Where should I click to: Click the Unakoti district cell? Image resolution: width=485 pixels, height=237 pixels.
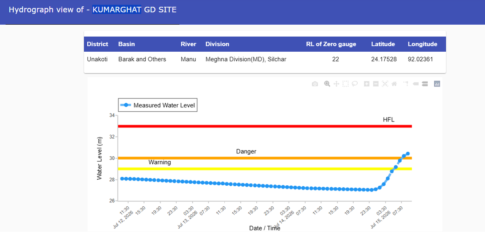click(x=97, y=59)
